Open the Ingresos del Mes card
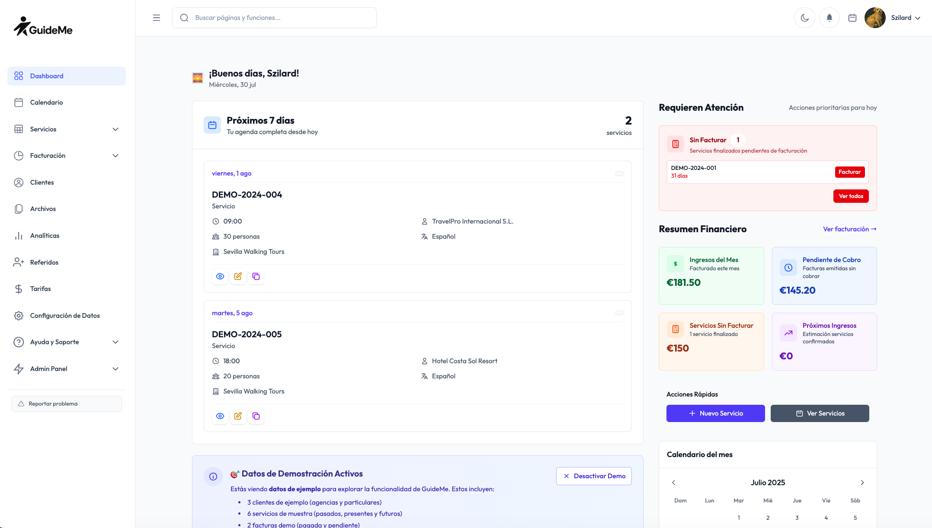 (711, 276)
